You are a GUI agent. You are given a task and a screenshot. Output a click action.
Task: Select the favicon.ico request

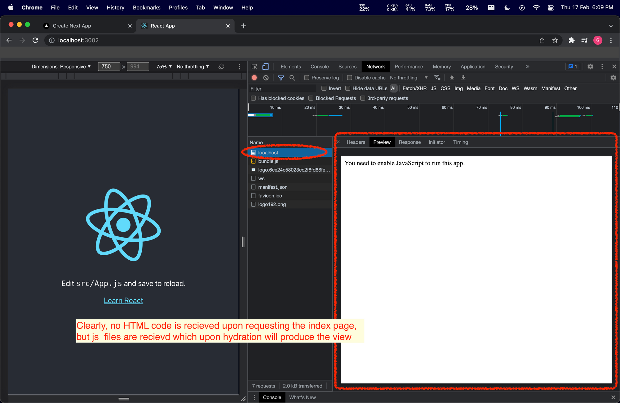[x=290, y=196]
